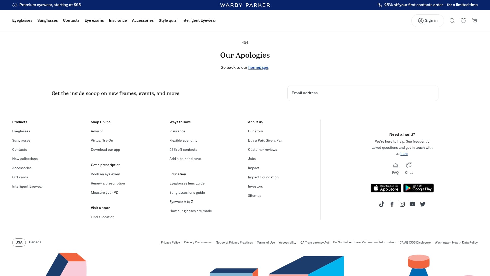Click the Warby Parker logo

click(245, 5)
